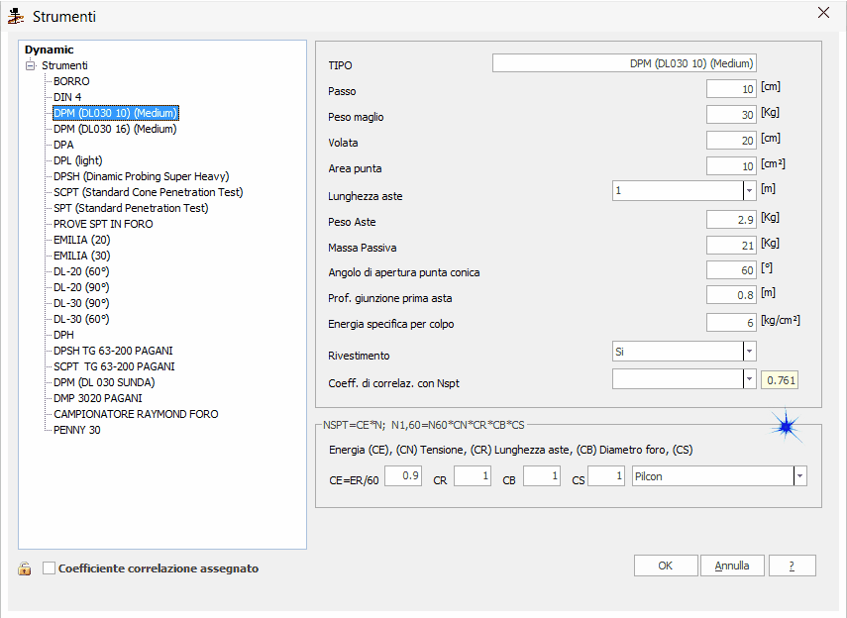Select DL-30 (60°) instrument
Image resolution: width=847 pixels, height=618 pixels.
[81, 319]
